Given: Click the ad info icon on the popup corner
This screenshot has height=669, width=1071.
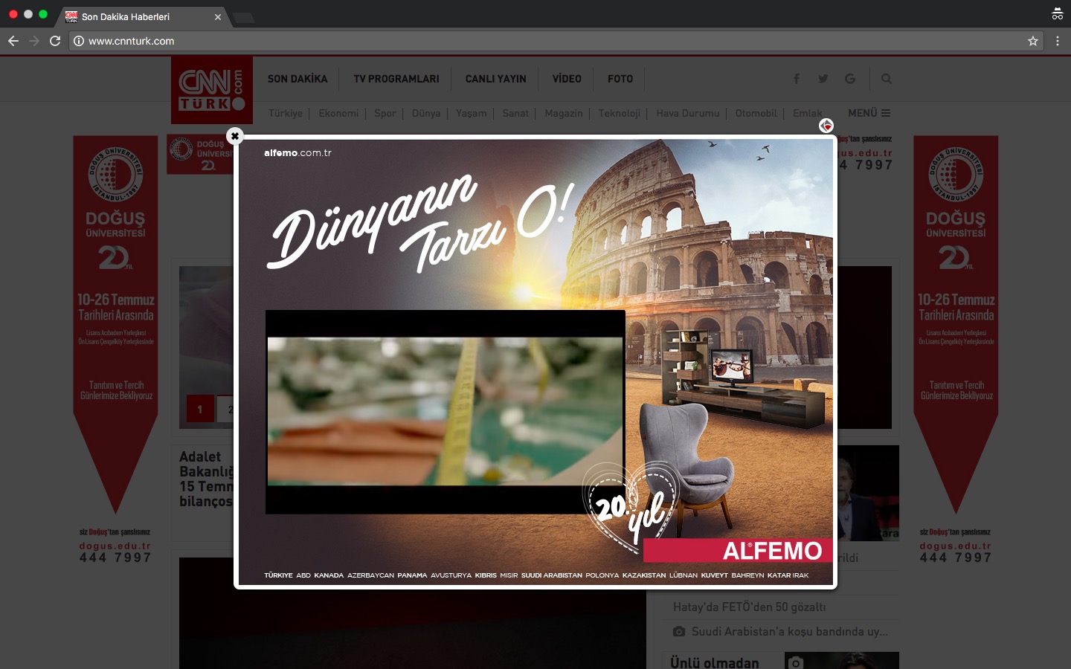Looking at the screenshot, I should coord(826,126).
